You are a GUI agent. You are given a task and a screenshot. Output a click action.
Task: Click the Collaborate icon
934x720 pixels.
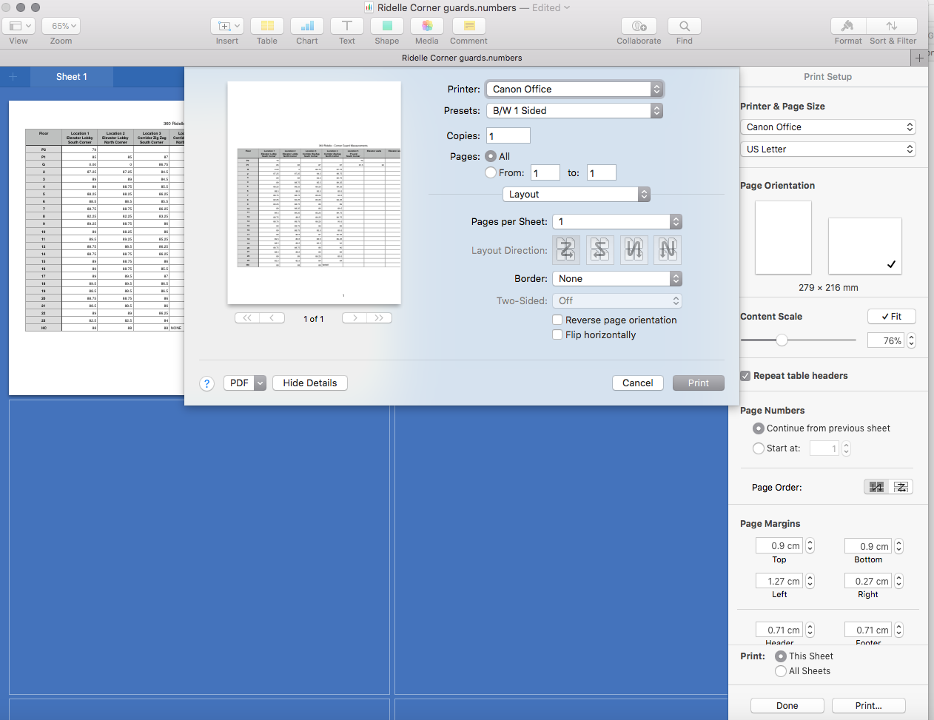[639, 26]
